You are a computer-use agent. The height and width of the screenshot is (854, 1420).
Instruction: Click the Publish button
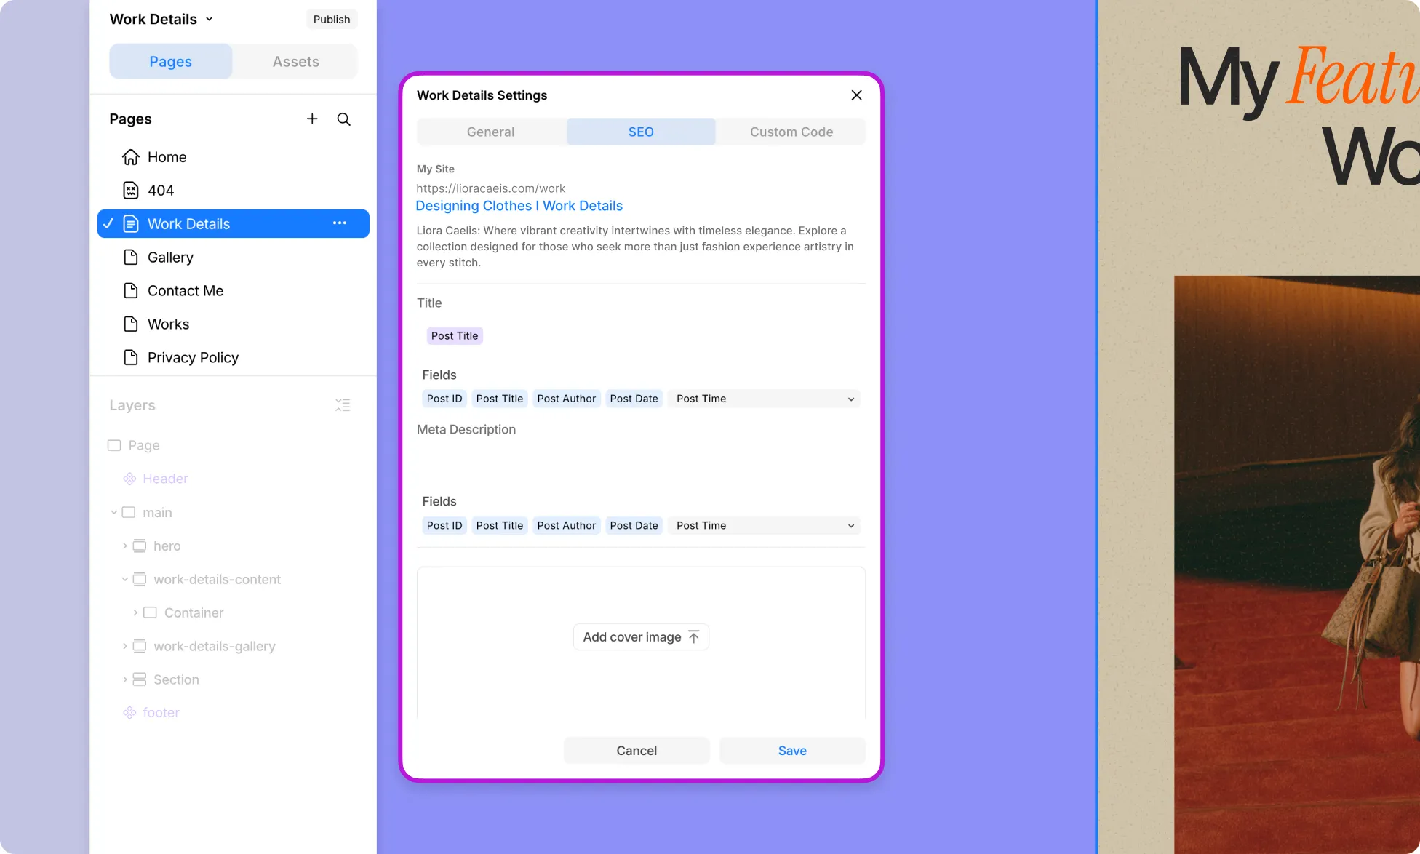coord(332,20)
